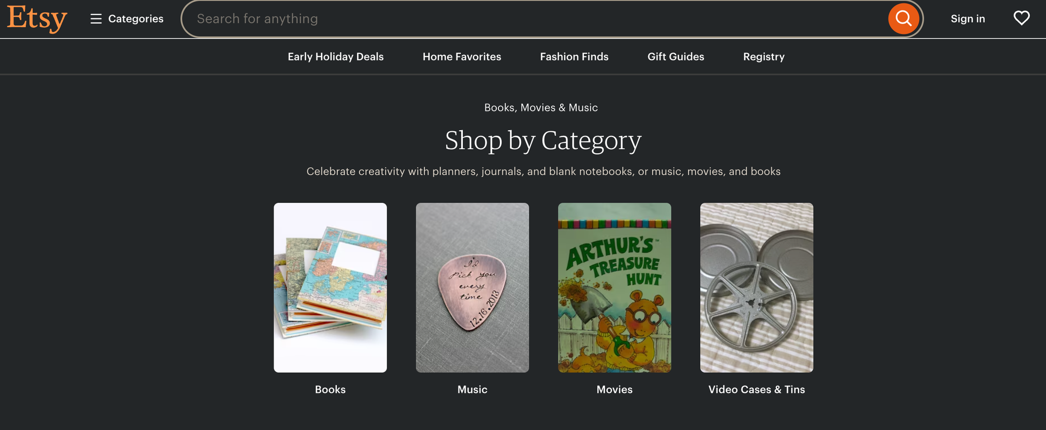Screen dimensions: 1046x430
Task: Visit the Registry page
Action: coord(764,56)
